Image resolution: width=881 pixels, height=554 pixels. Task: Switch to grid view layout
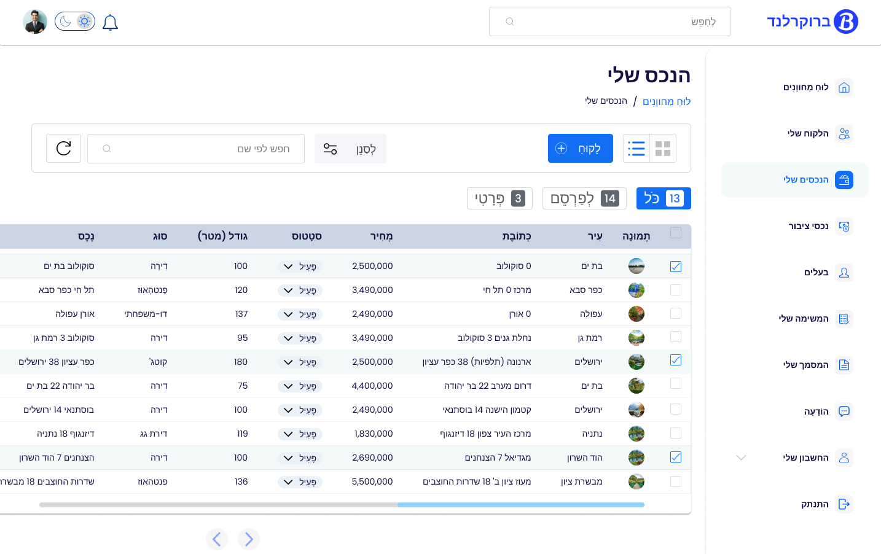pos(663,149)
